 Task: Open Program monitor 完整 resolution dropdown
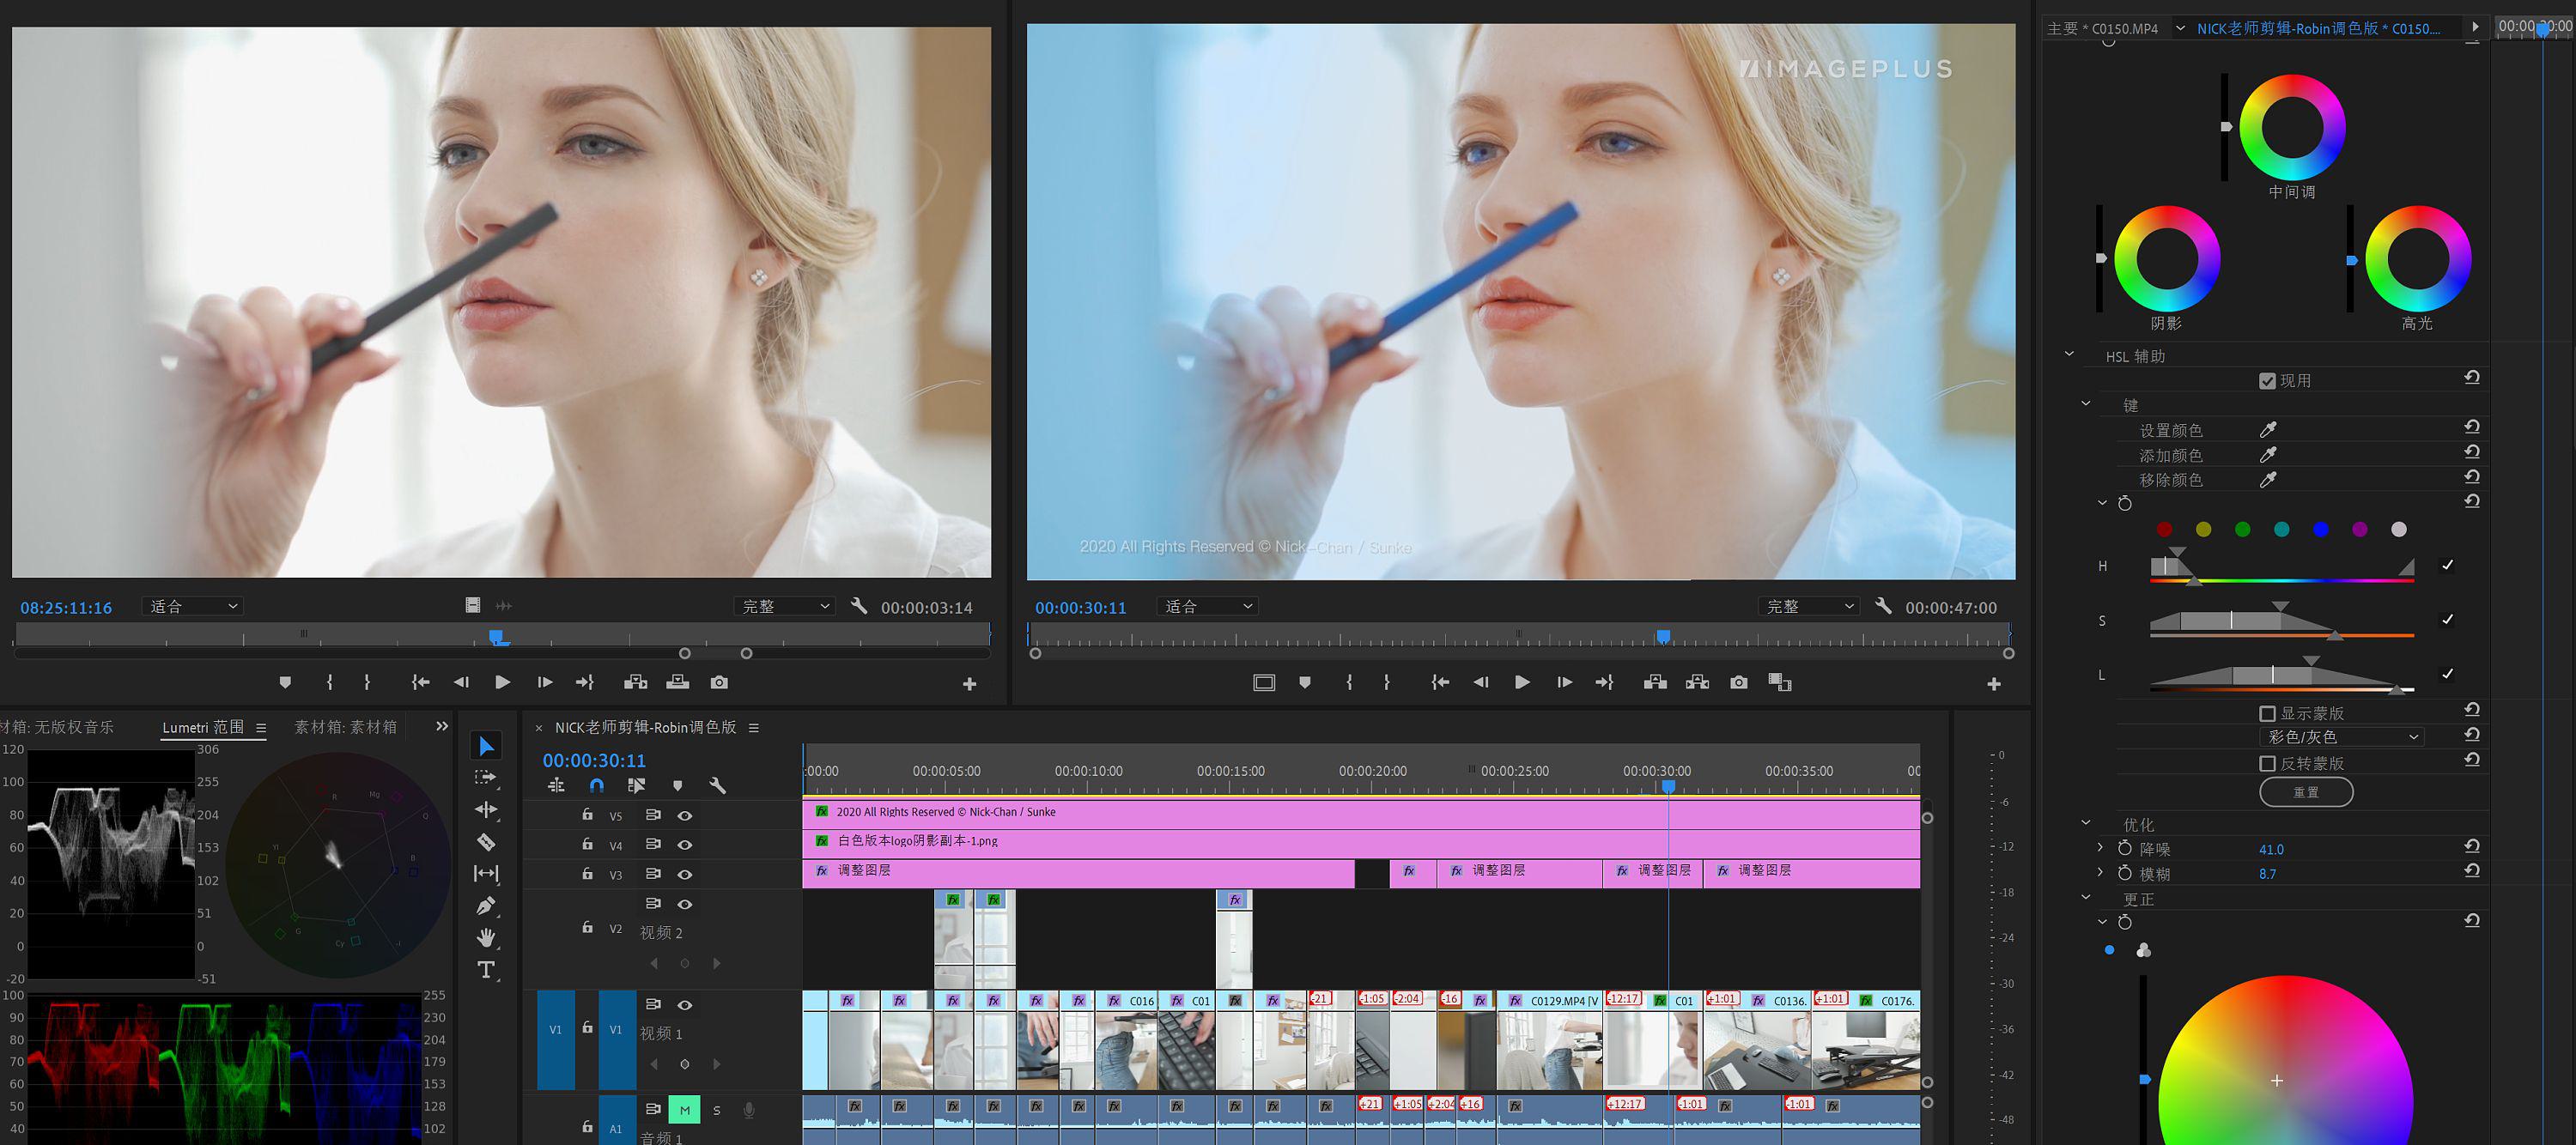point(1810,606)
